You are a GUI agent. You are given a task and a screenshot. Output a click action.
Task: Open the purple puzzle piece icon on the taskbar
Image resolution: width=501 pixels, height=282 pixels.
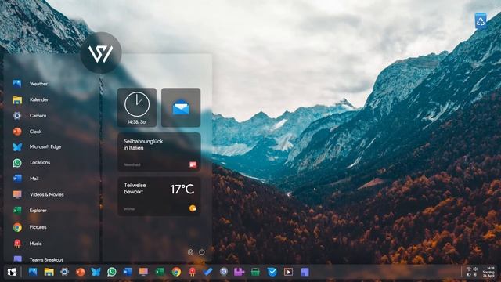tap(239, 272)
